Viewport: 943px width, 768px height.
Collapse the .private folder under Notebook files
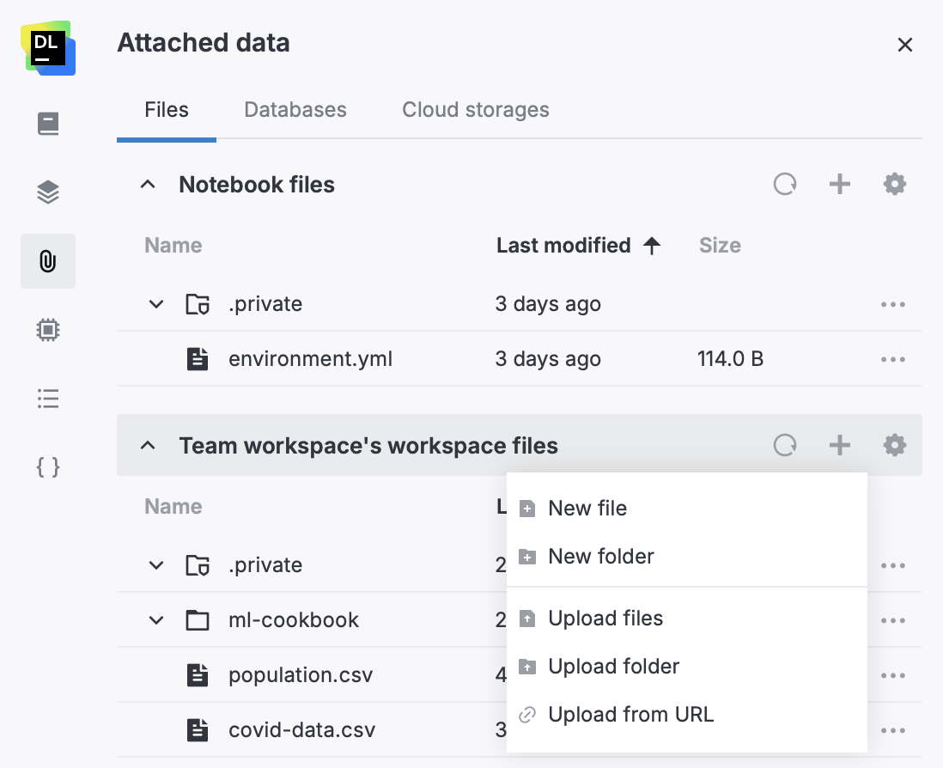[x=155, y=303]
